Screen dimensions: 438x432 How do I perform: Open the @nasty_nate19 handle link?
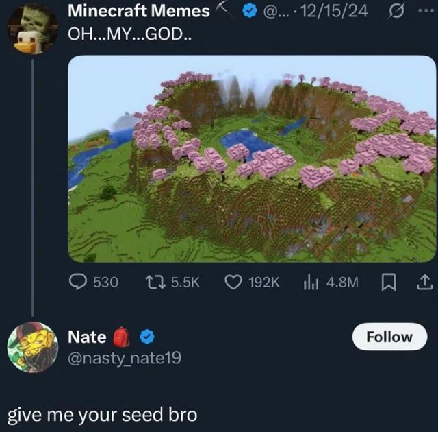point(125,357)
